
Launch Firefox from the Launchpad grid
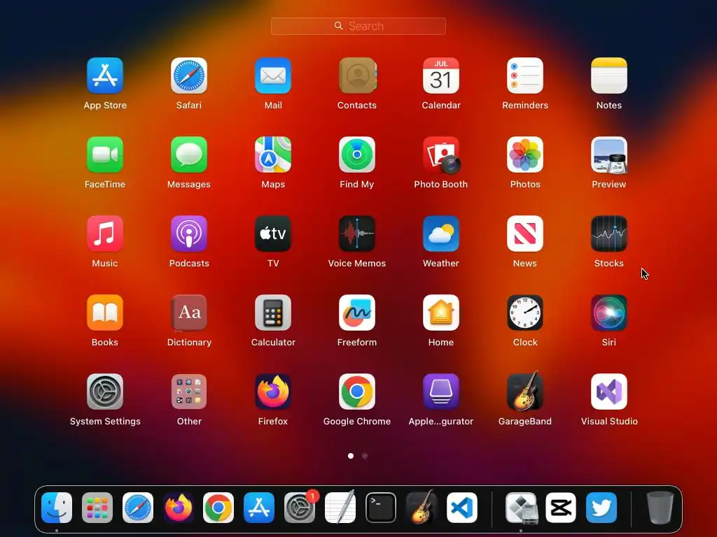273,392
